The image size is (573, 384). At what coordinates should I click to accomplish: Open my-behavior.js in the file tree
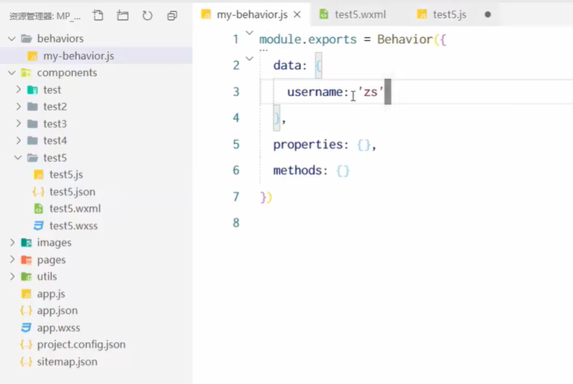click(78, 56)
